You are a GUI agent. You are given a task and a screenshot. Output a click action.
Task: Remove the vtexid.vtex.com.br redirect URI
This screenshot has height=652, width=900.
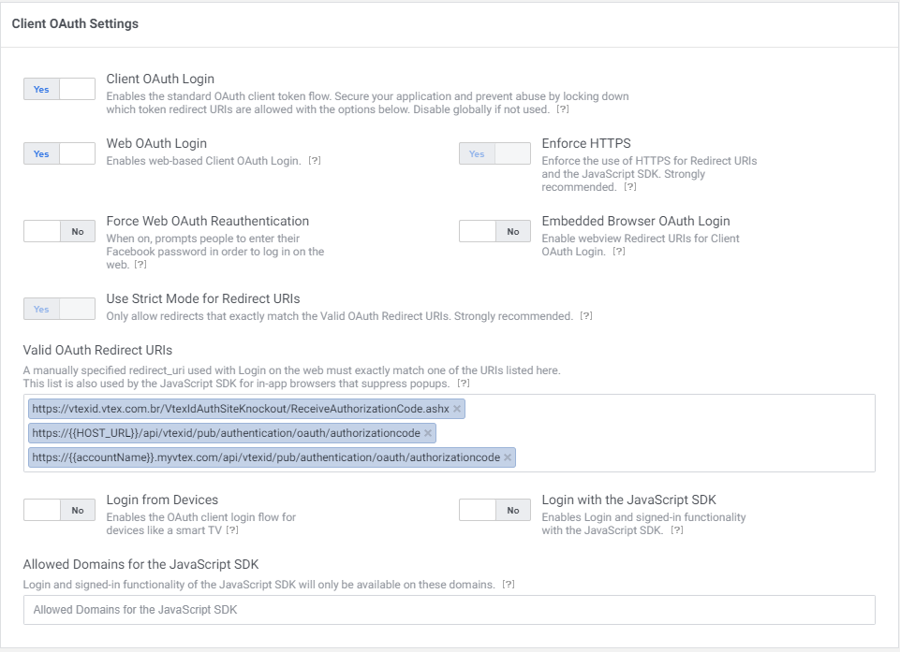coord(457,409)
